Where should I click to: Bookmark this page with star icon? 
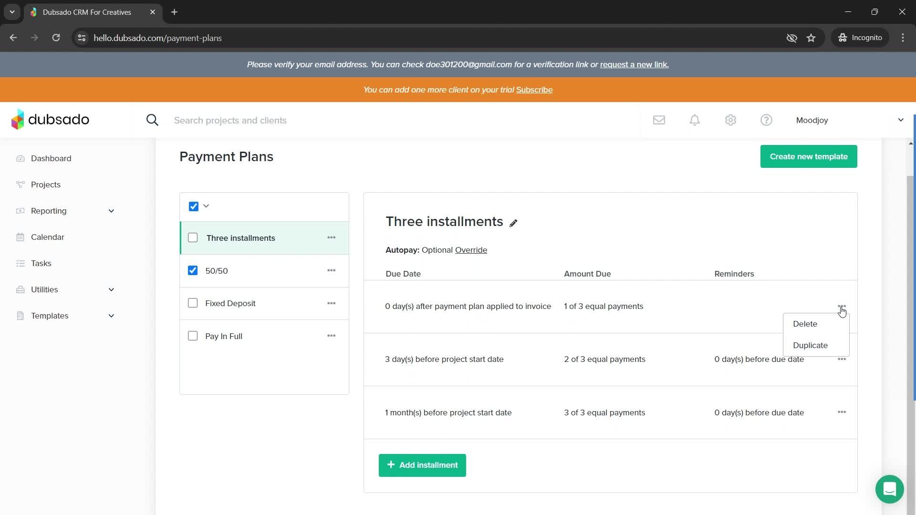tap(811, 38)
